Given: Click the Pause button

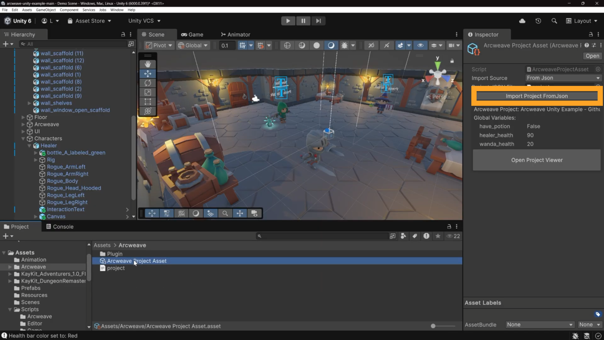Looking at the screenshot, I should pos(303,21).
